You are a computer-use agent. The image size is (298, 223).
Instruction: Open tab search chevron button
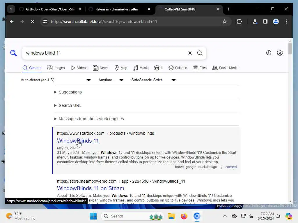(x=11, y=9)
